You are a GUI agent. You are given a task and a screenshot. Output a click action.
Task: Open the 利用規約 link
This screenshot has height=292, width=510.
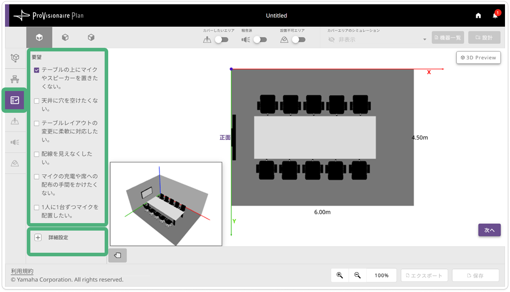pos(22,271)
